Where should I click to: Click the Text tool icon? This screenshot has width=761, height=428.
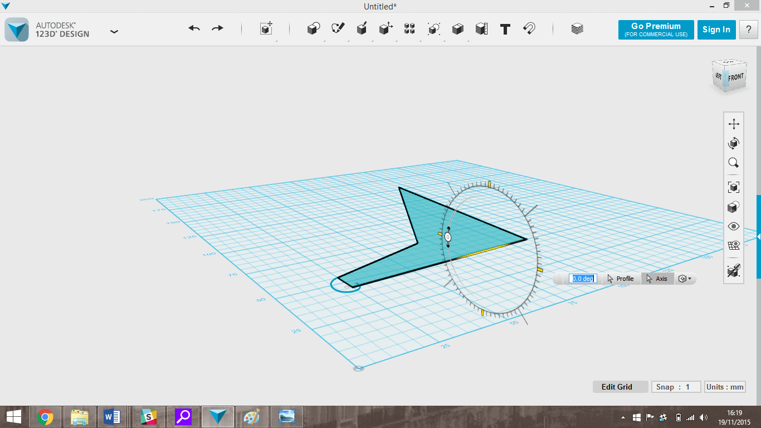click(x=505, y=29)
